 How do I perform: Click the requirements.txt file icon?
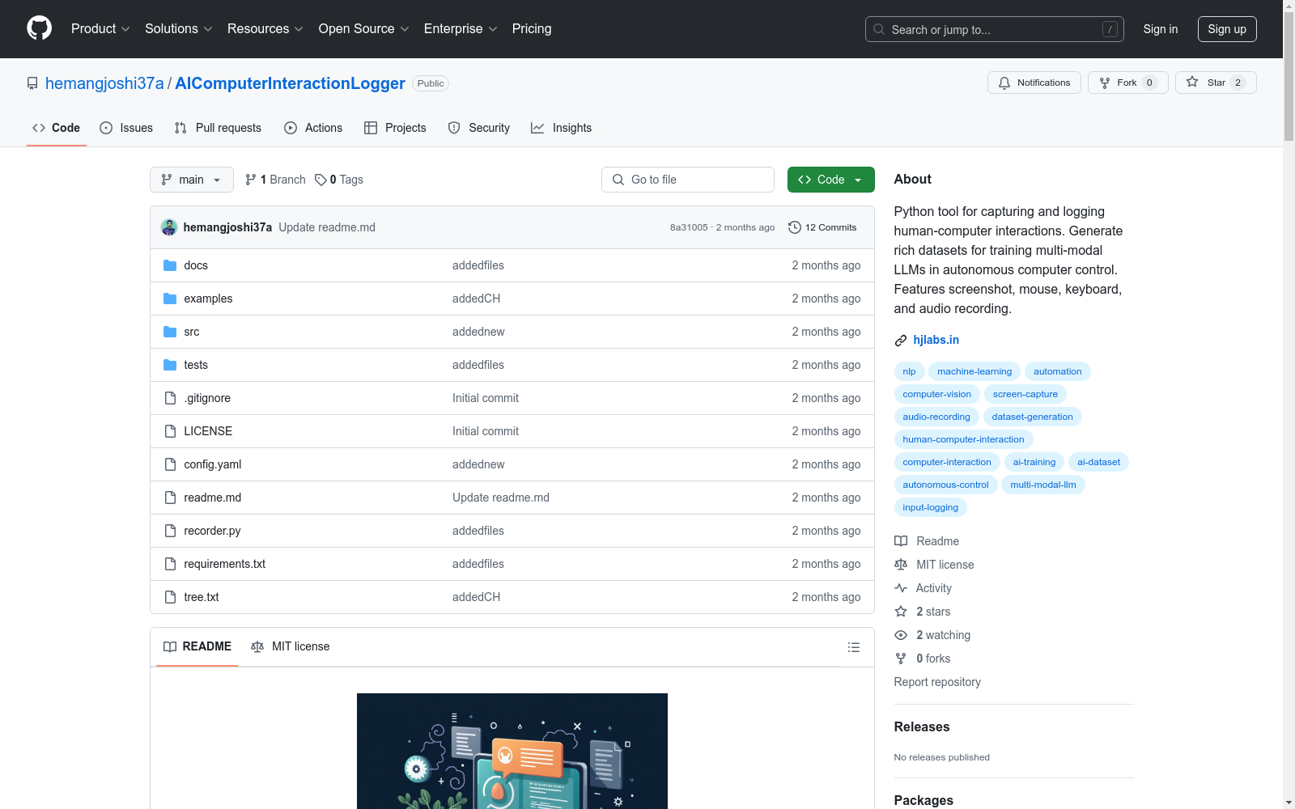[170, 564]
